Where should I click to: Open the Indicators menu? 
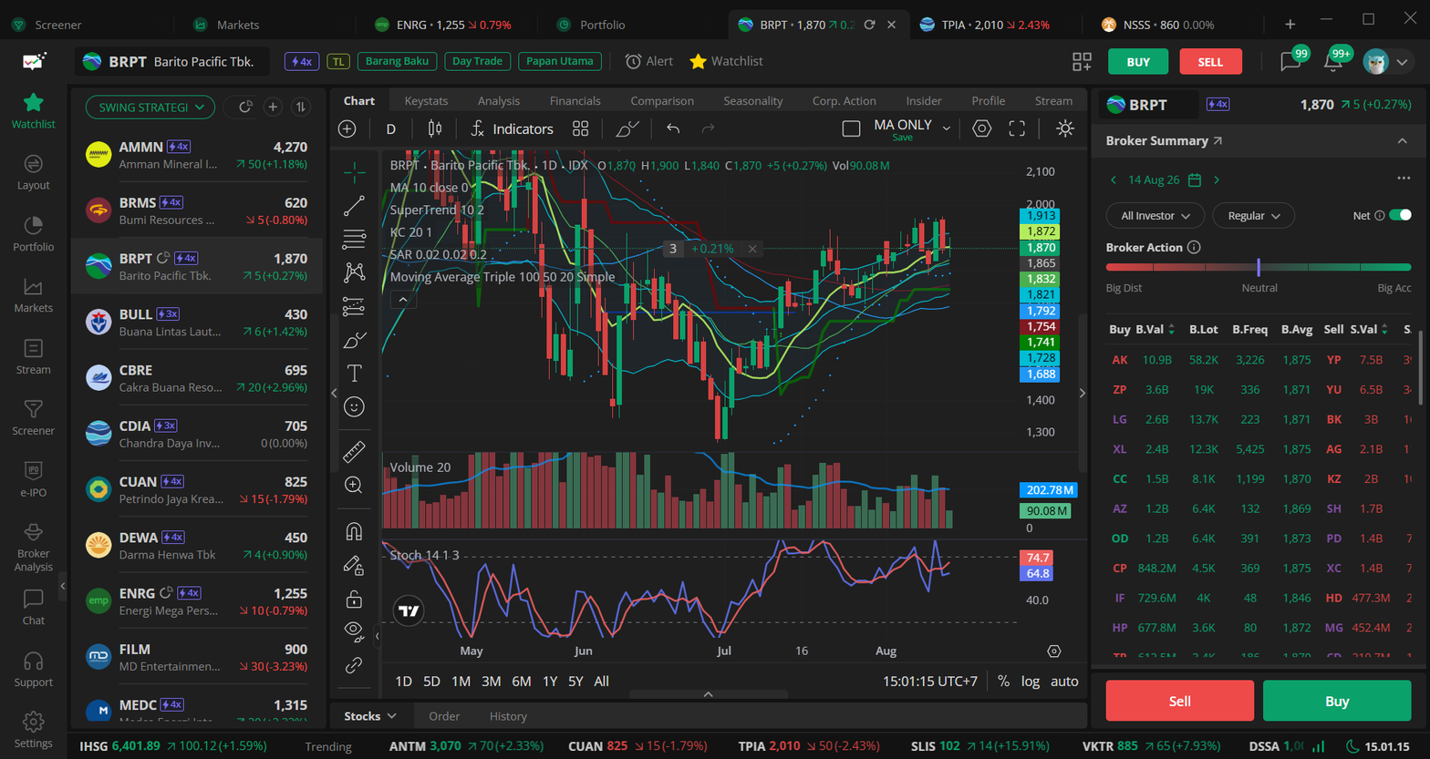pos(512,129)
